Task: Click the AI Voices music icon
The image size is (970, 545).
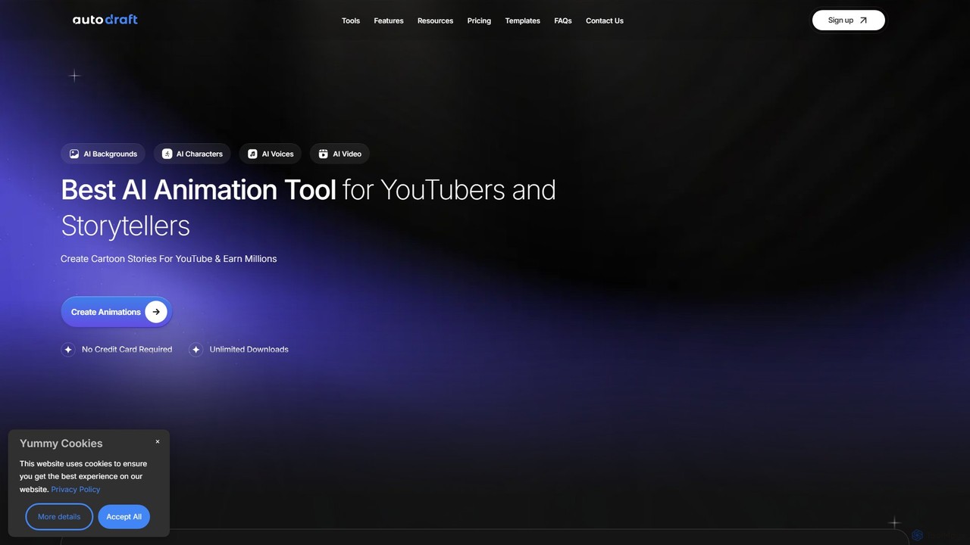Action: click(252, 154)
